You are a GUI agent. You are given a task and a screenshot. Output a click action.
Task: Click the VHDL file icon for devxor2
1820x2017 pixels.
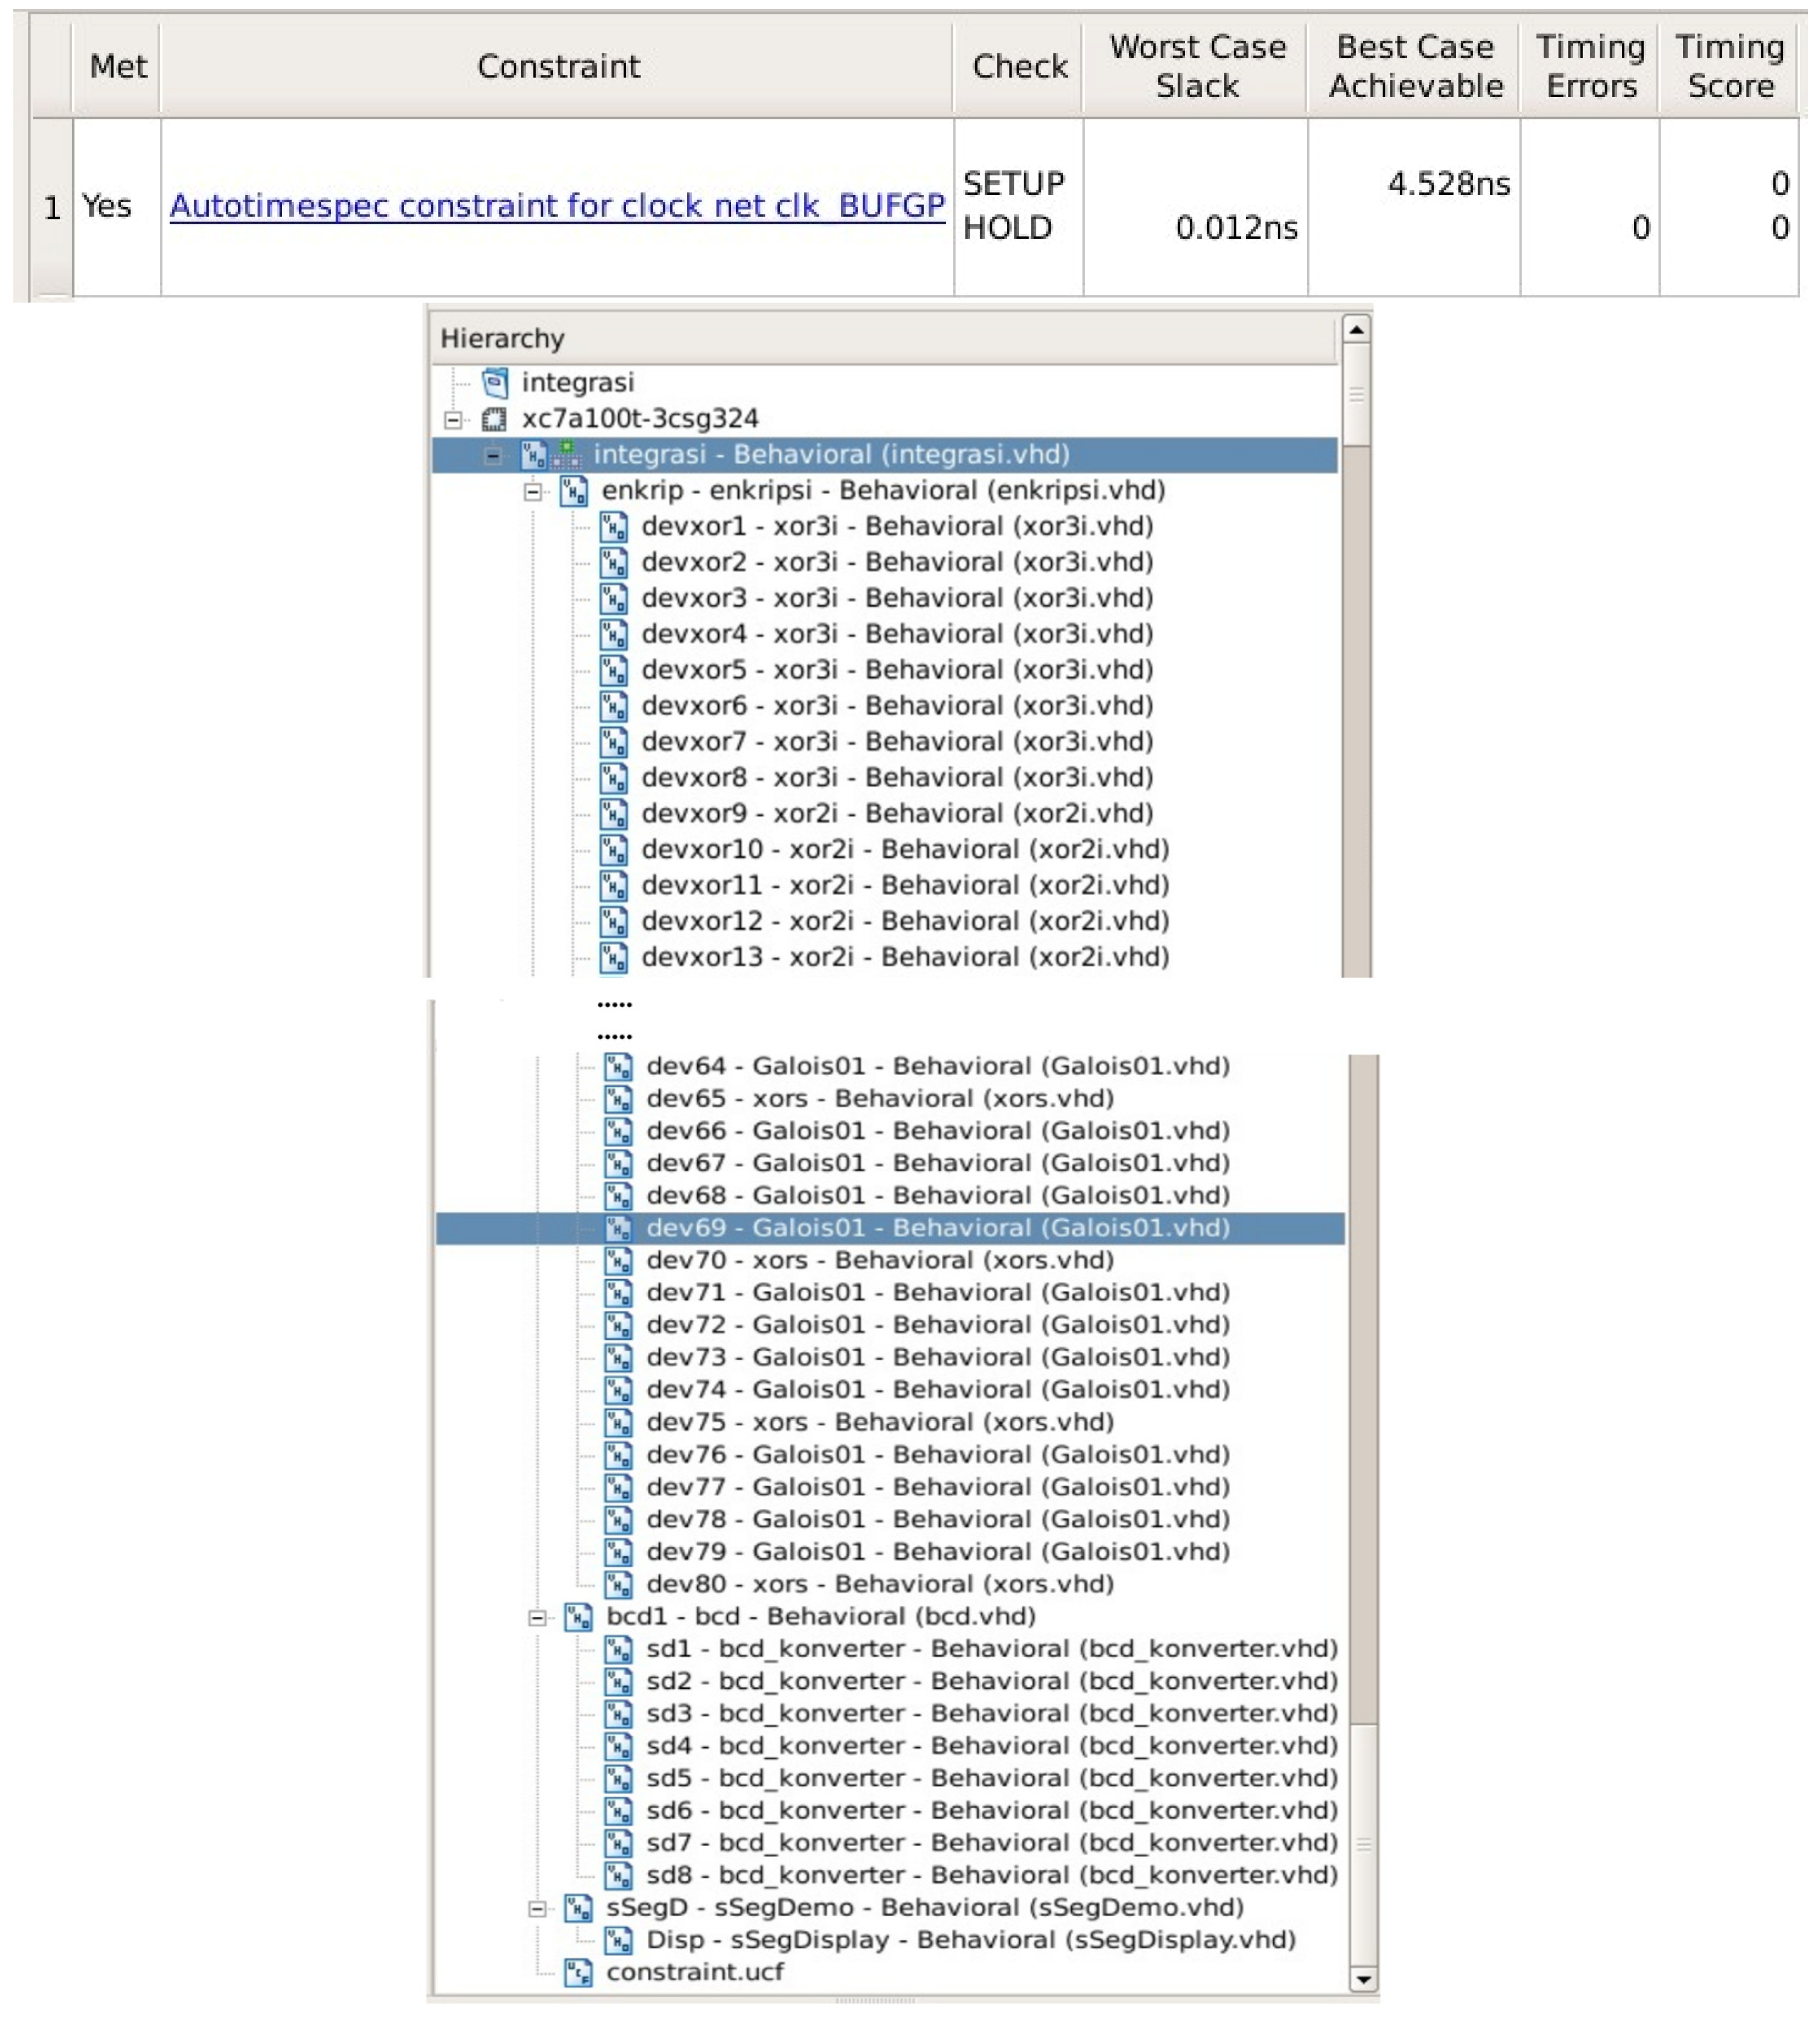point(614,563)
